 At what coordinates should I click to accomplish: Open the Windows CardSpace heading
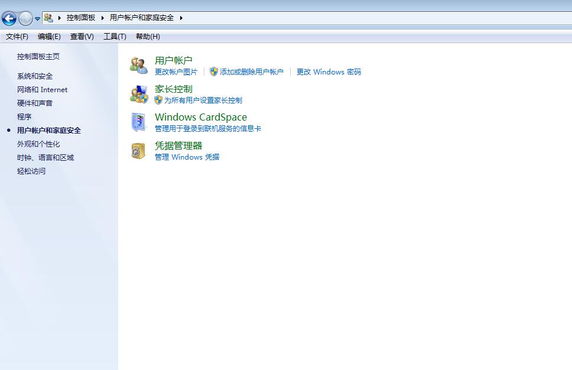click(x=201, y=117)
